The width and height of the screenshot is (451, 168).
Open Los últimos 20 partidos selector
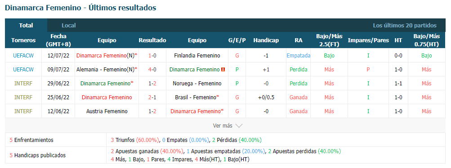405,25
